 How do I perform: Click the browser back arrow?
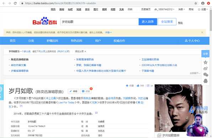tap(4, 3)
